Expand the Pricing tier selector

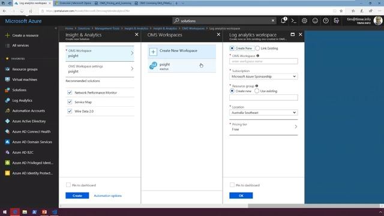click(x=263, y=127)
